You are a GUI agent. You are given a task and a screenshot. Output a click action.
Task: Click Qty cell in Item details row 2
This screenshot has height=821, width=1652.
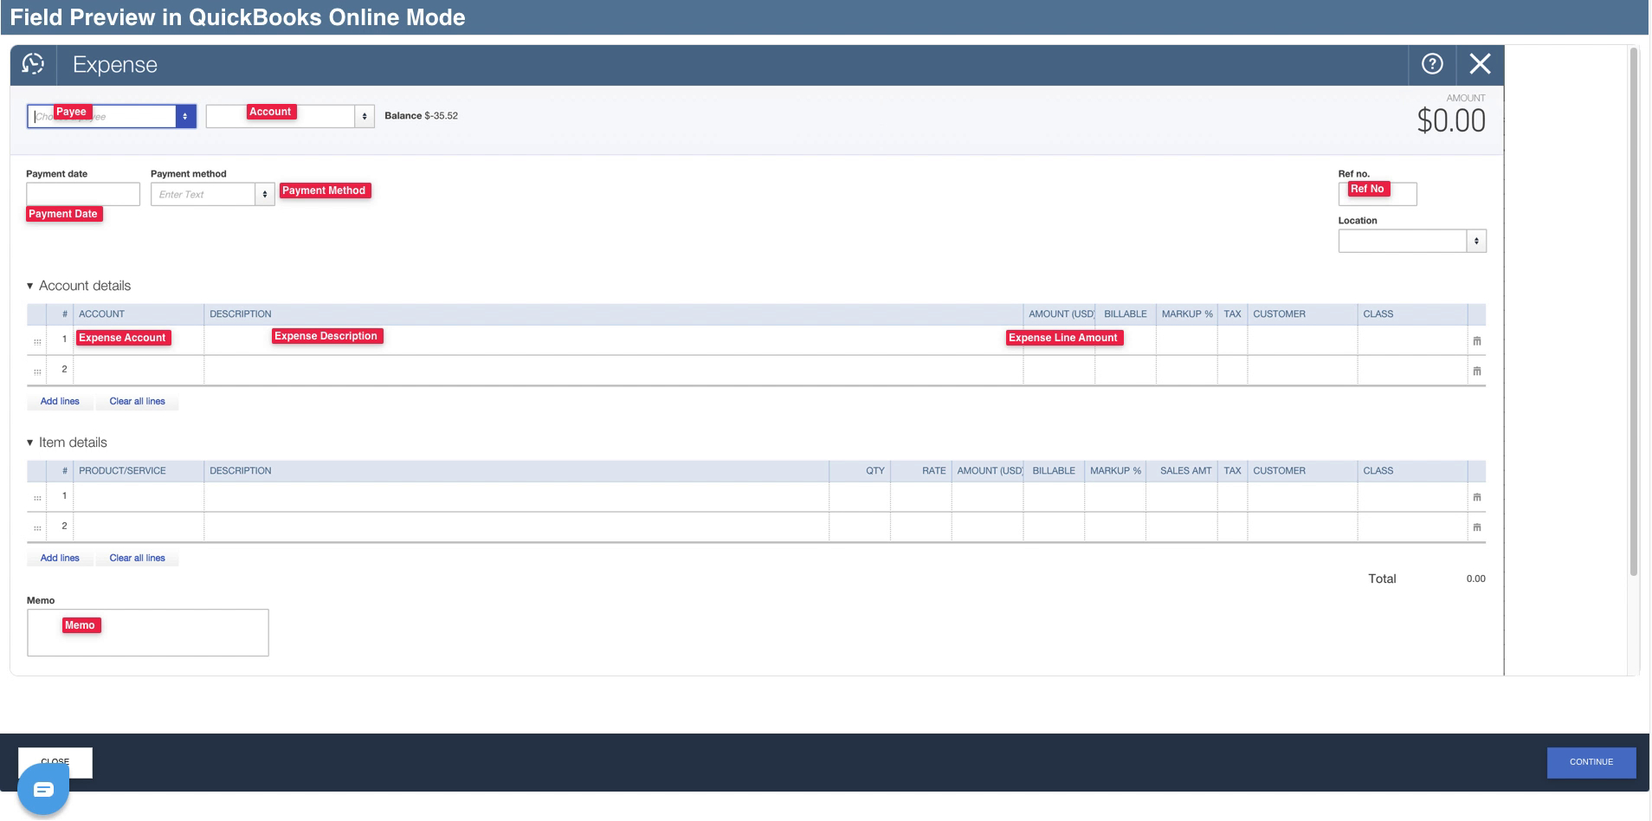pyautogui.click(x=860, y=527)
